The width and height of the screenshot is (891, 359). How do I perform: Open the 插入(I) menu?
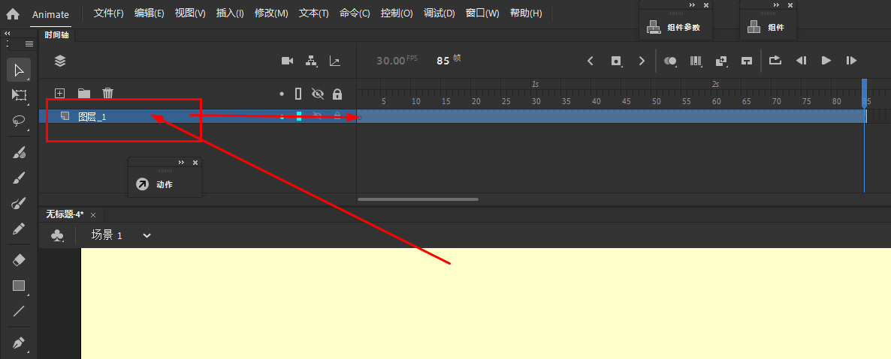(x=230, y=13)
